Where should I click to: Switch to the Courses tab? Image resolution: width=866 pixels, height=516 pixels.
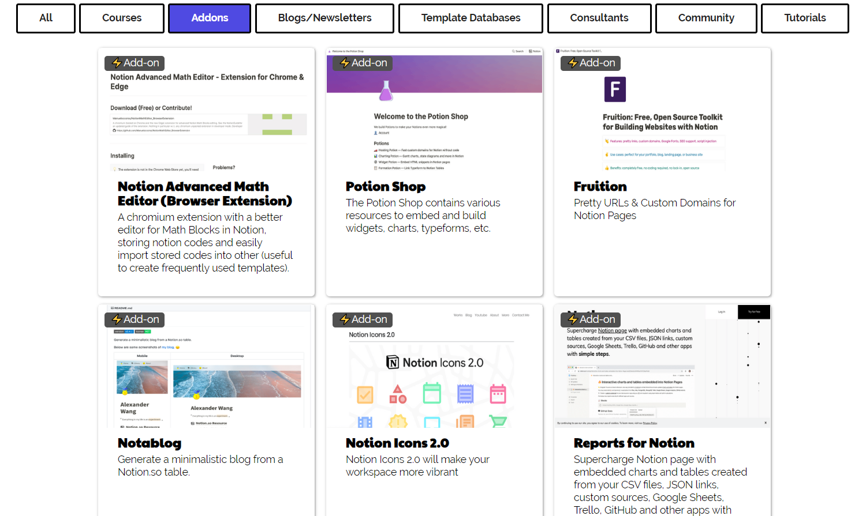[122, 18]
